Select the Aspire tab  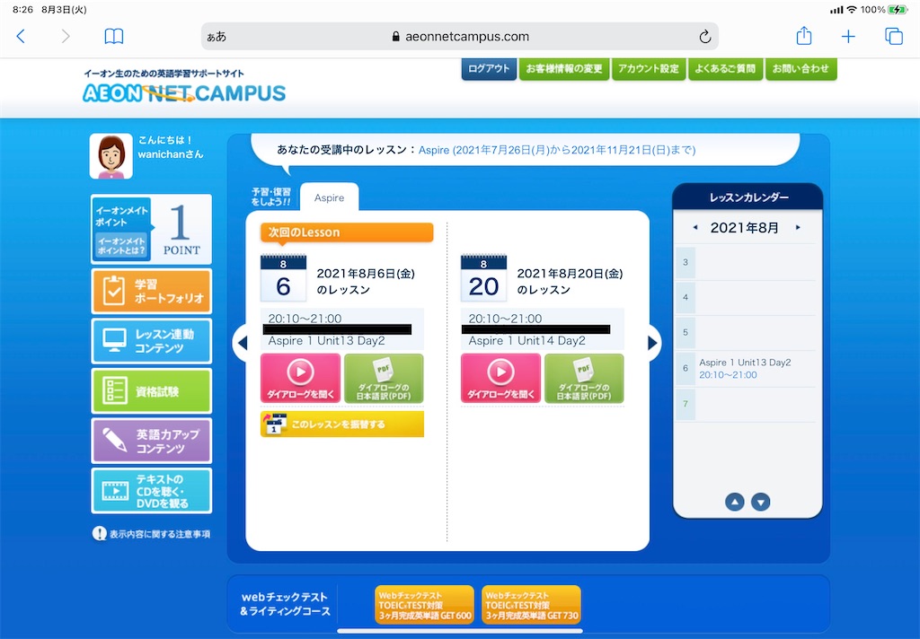point(329,197)
